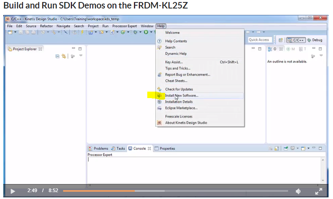Open the Window menu
This screenshot has height=199, width=333.
coord(147,26)
